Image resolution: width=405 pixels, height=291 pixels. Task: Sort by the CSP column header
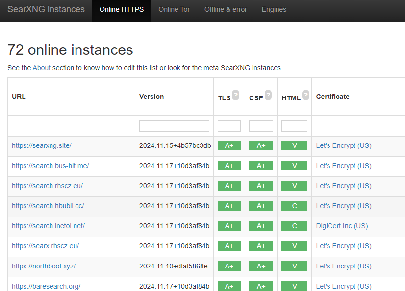(x=256, y=98)
